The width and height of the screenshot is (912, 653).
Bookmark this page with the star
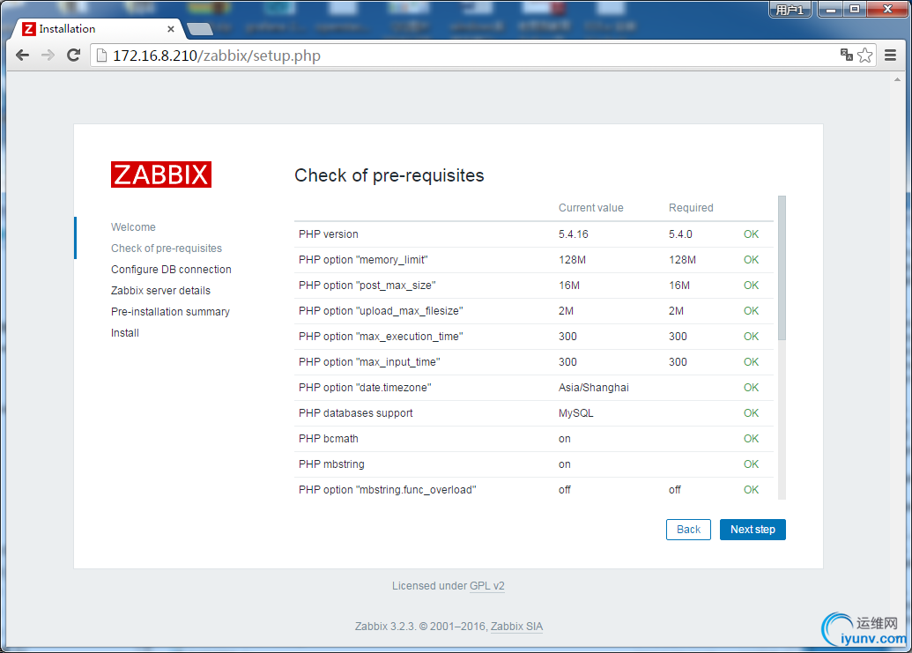865,56
